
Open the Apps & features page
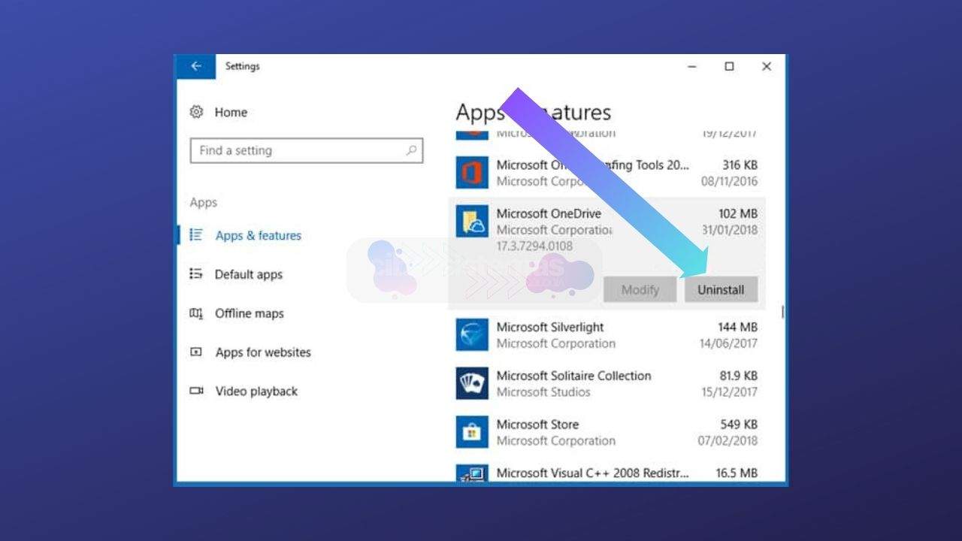click(258, 235)
